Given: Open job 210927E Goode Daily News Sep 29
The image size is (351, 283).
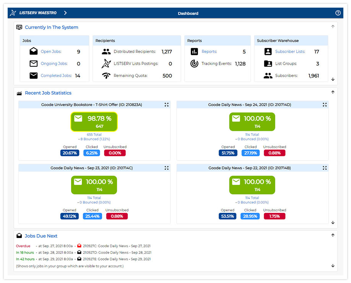Looking at the screenshot, I should coord(117,259).
